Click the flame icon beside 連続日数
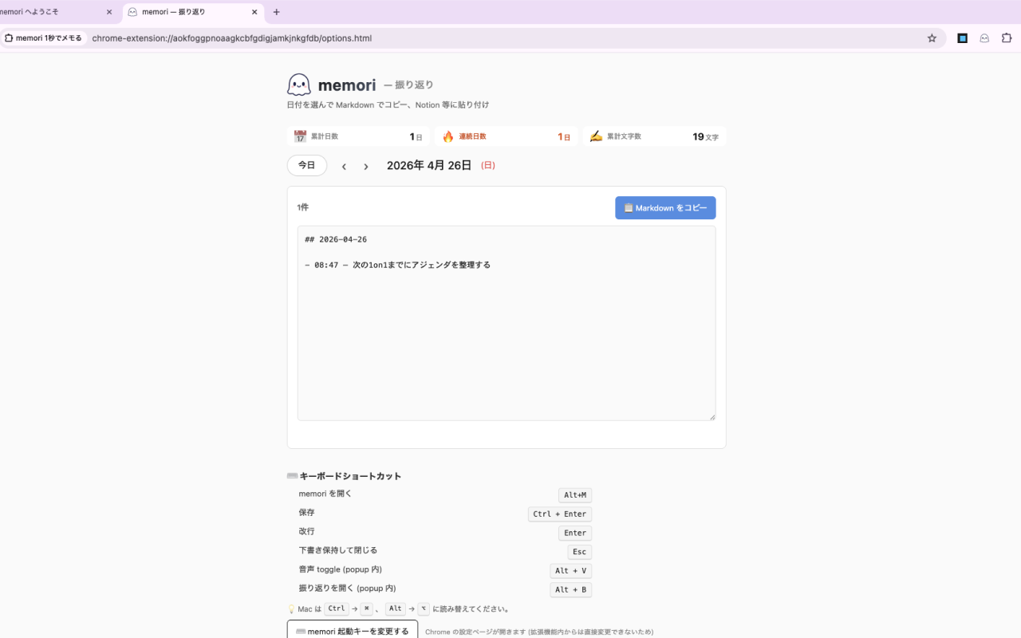Viewport: 1021px width, 638px height. pyautogui.click(x=448, y=136)
